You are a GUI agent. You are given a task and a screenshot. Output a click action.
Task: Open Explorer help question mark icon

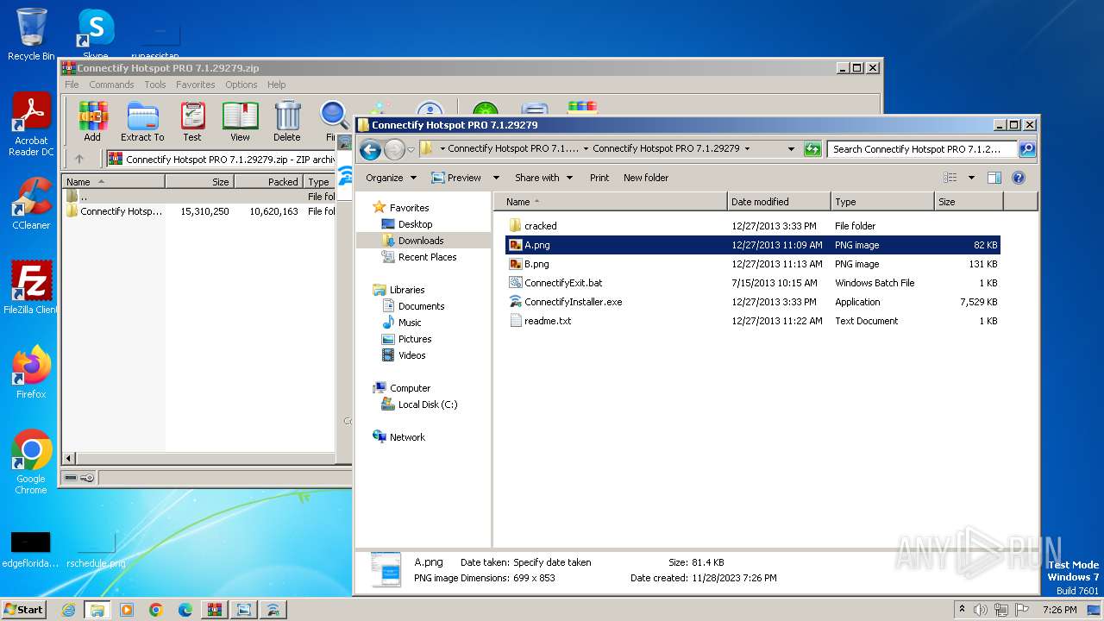coord(1018,178)
